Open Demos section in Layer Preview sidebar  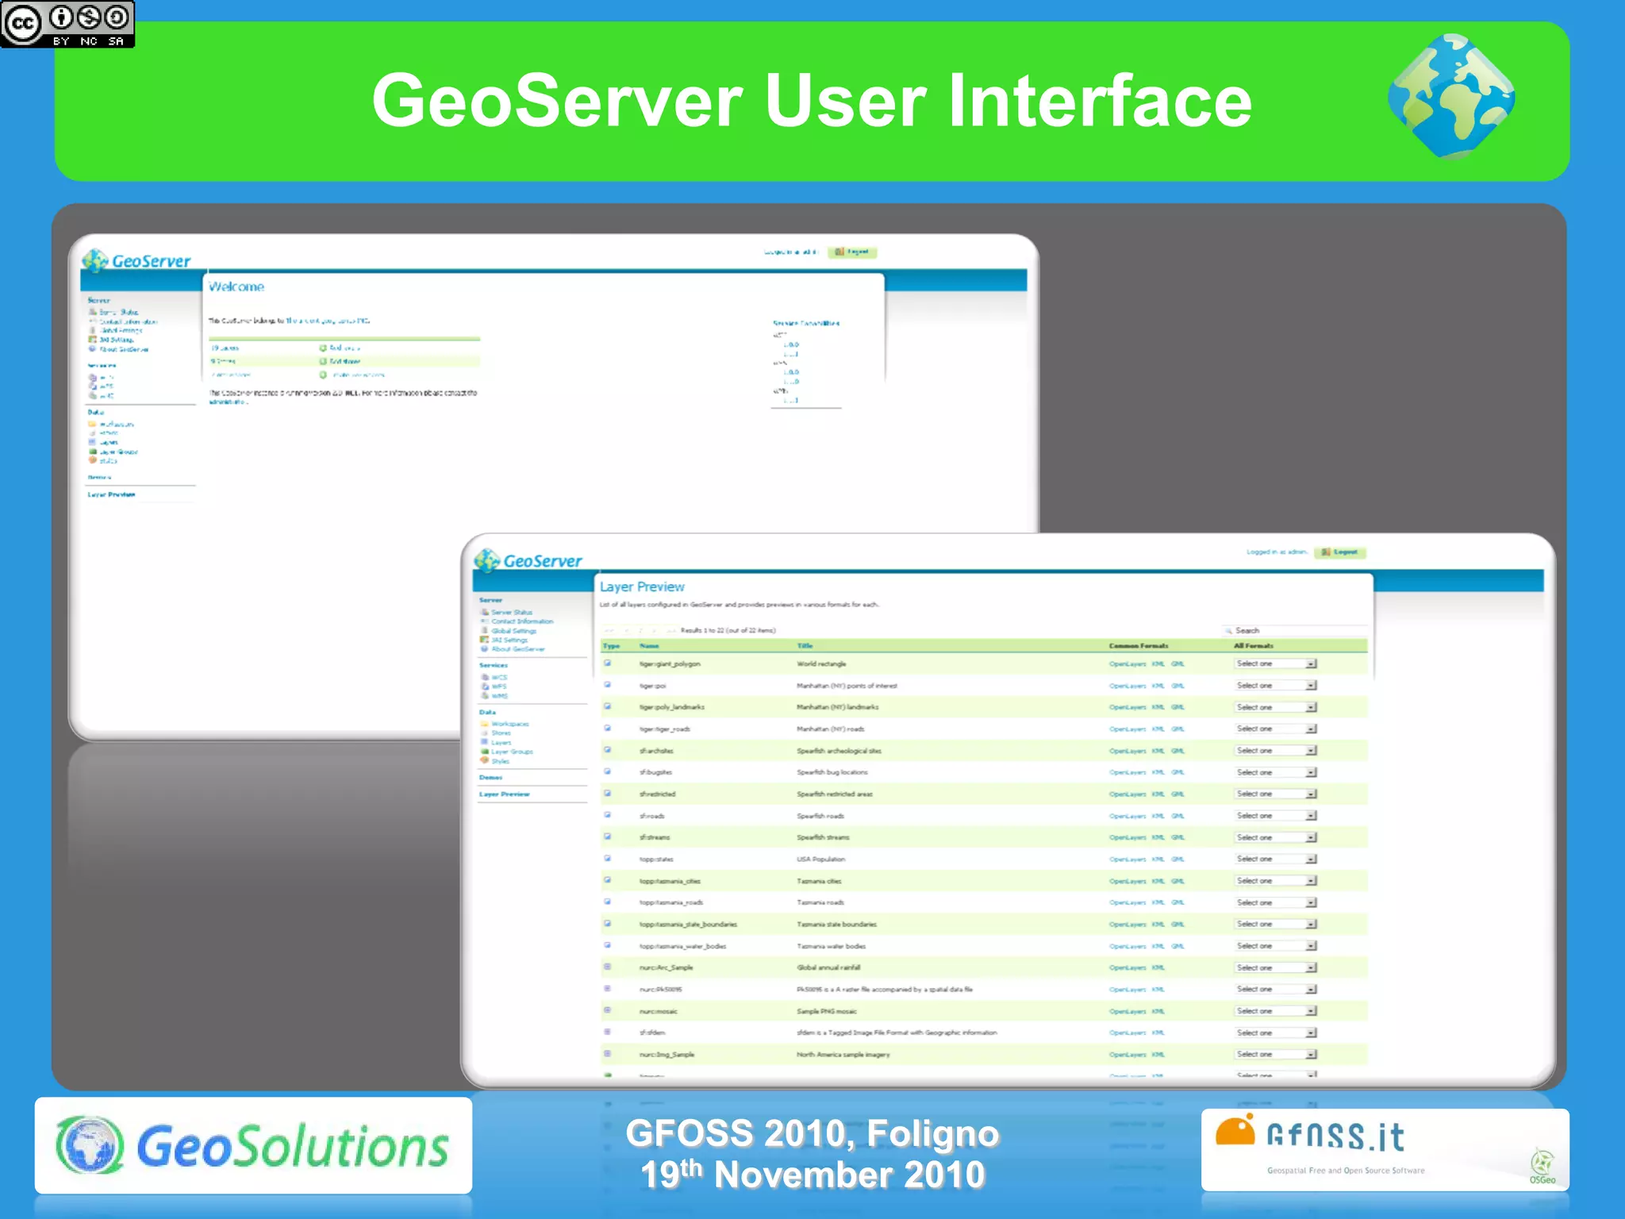pos(491,777)
